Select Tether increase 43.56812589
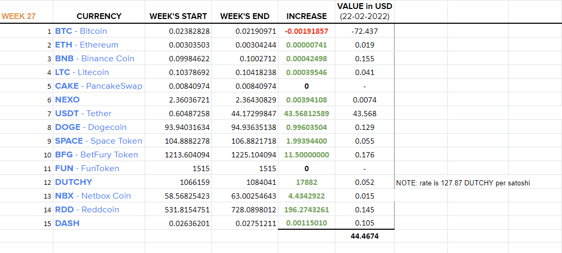 [x=306, y=114]
